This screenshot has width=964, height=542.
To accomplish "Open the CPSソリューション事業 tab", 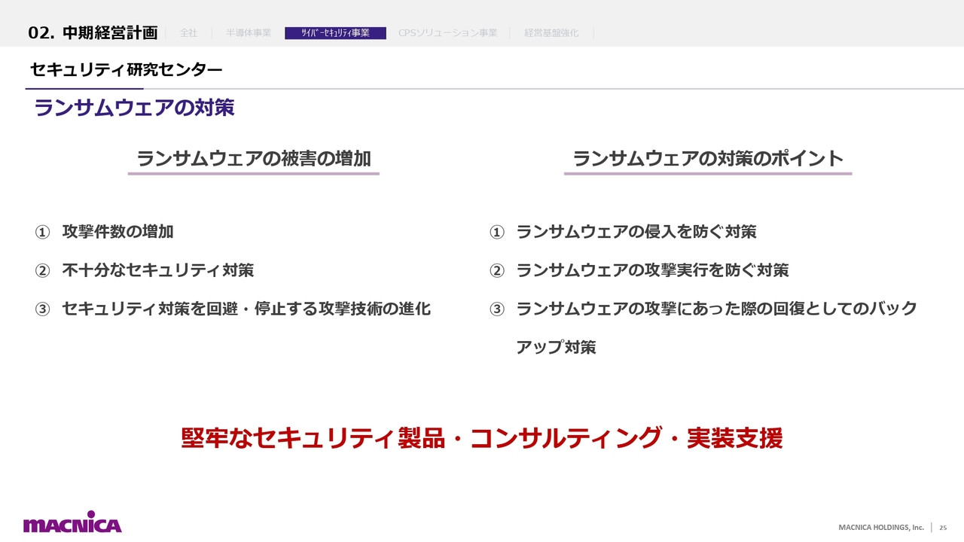I will pyautogui.click(x=447, y=33).
